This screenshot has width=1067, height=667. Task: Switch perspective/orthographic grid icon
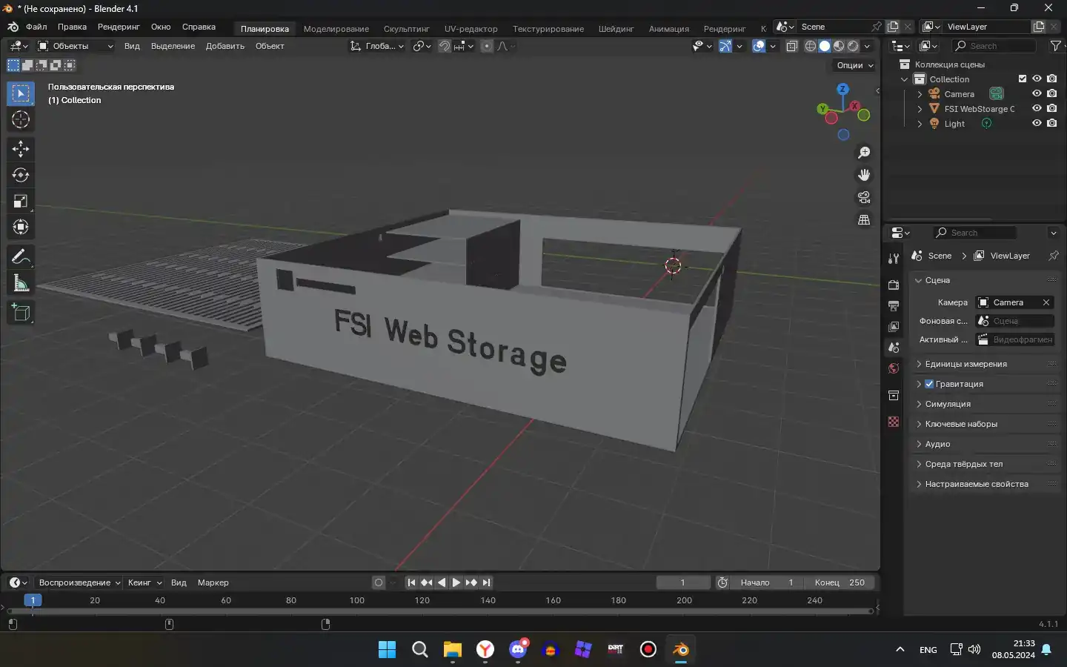[864, 220]
